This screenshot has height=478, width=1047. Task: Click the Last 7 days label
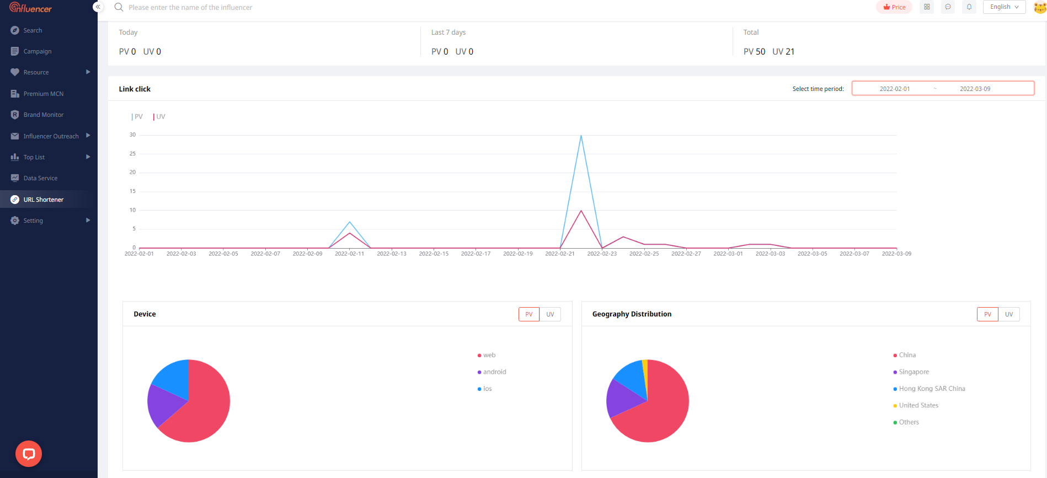point(448,32)
